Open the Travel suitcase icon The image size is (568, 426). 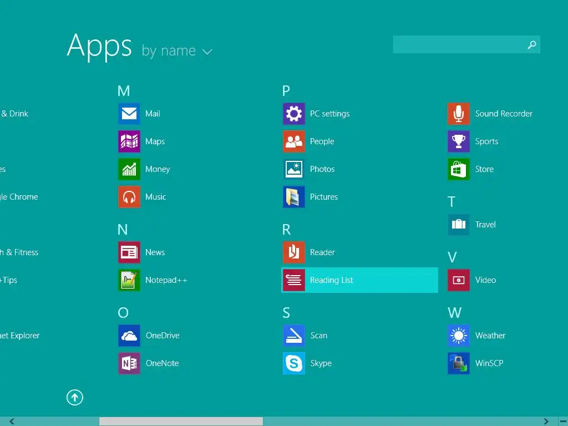click(x=459, y=225)
